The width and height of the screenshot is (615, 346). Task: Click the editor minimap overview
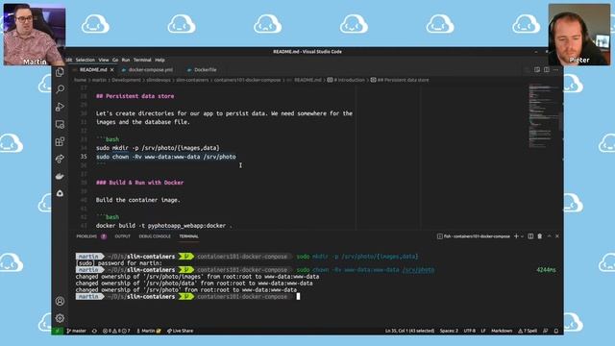click(543, 115)
